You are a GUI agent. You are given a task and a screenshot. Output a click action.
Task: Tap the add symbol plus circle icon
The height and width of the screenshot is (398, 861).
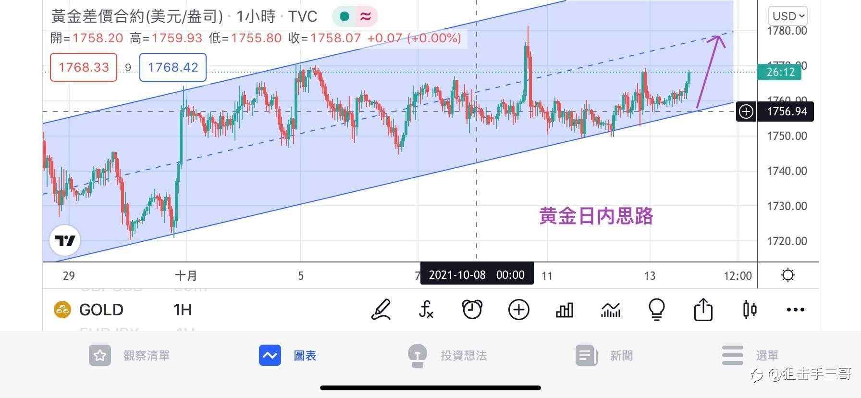518,310
